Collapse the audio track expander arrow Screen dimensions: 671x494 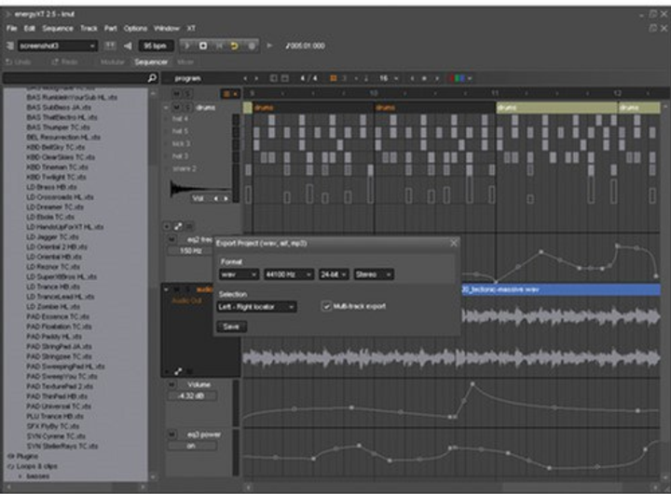[166, 289]
